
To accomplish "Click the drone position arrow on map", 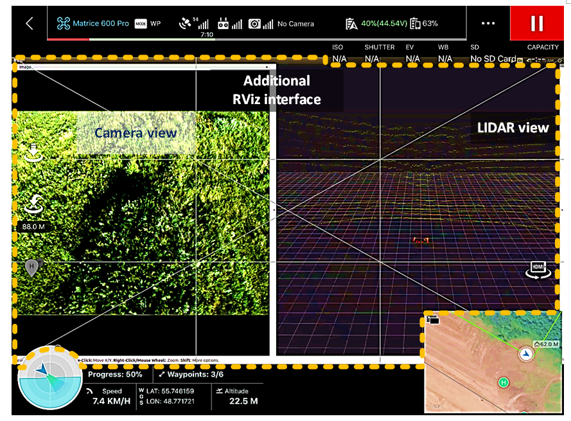I will [x=526, y=354].
